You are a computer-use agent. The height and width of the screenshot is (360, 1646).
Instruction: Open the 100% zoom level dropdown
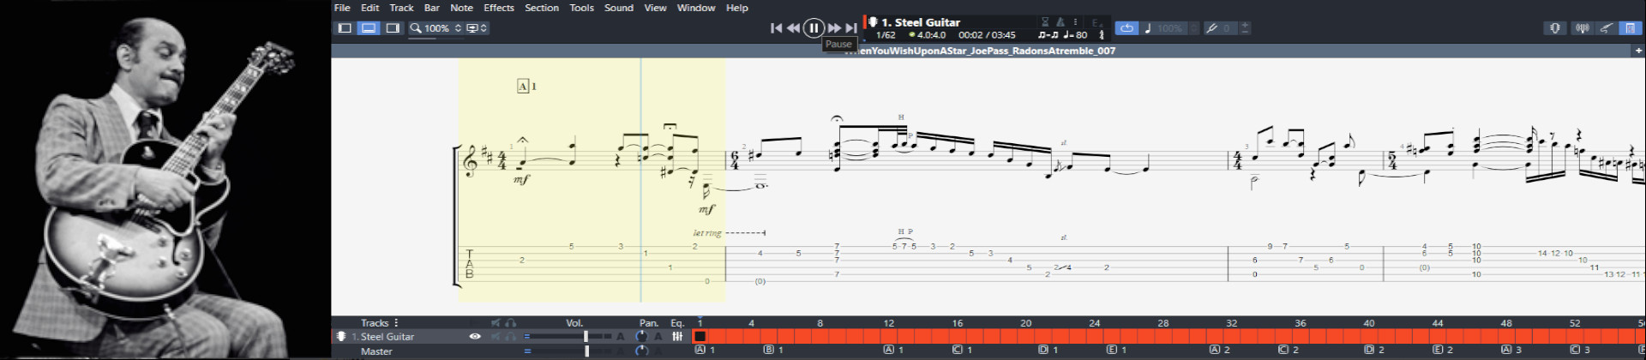(442, 28)
